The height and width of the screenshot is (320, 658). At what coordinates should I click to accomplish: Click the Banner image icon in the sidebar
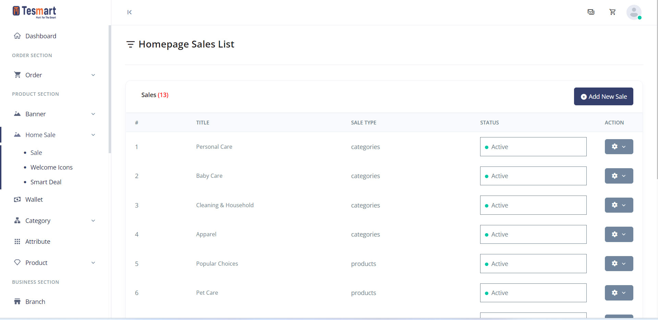point(17,114)
